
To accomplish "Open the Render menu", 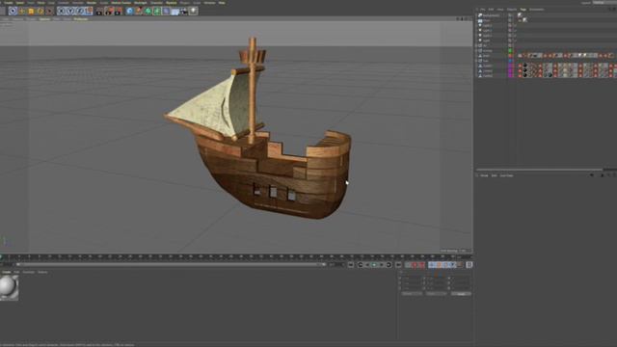I will click(x=92, y=3).
